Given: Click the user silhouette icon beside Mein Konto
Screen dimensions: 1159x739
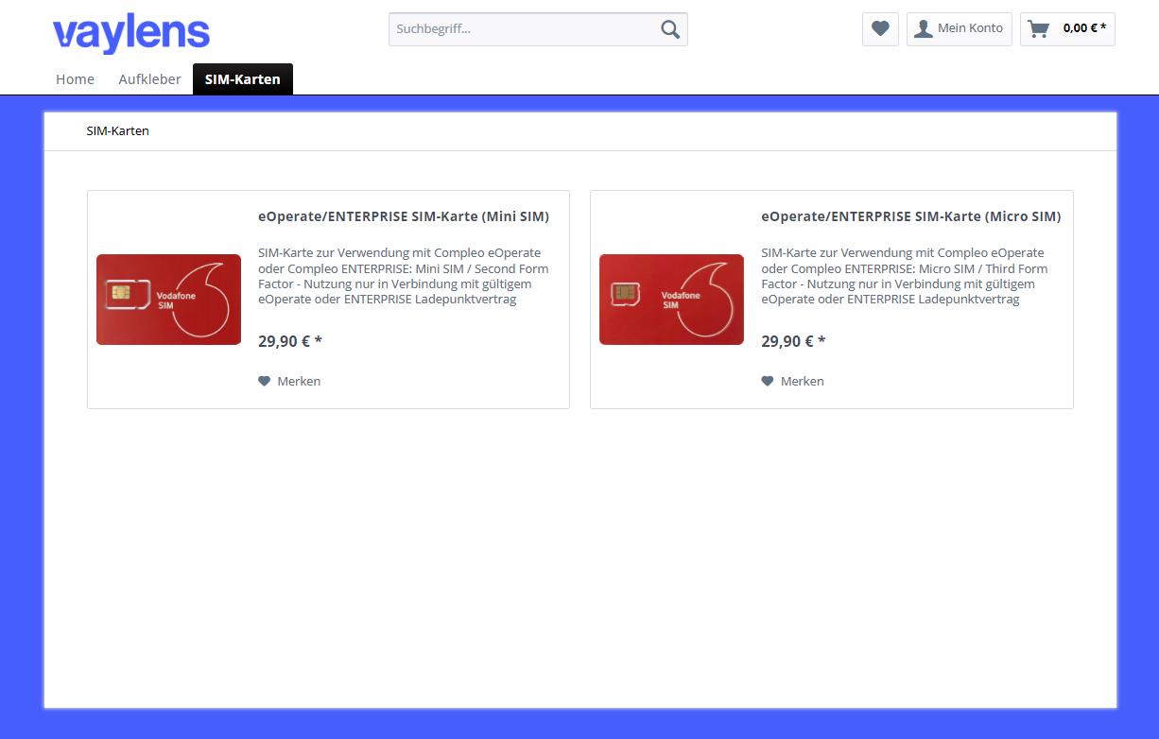Looking at the screenshot, I should 923,28.
